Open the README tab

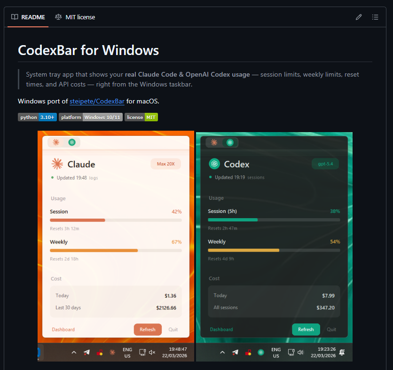coord(28,17)
